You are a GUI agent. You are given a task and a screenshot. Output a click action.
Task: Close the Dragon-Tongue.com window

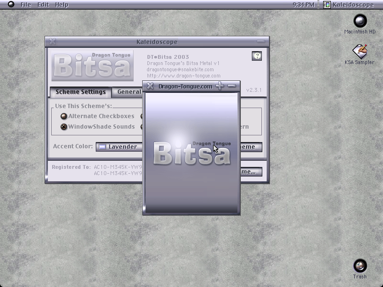pyautogui.click(x=150, y=86)
